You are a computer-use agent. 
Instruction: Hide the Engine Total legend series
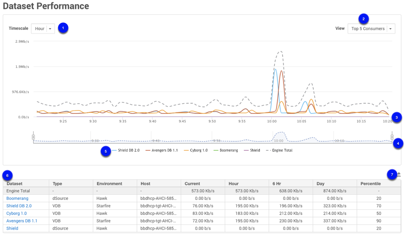(279, 151)
